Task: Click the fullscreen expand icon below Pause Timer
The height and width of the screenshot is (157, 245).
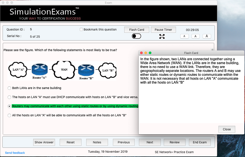Action: click(162, 36)
